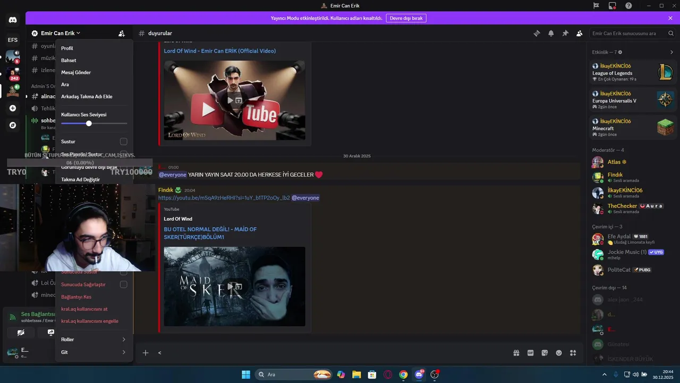Open the youtu.be link from Fındık

224,198
